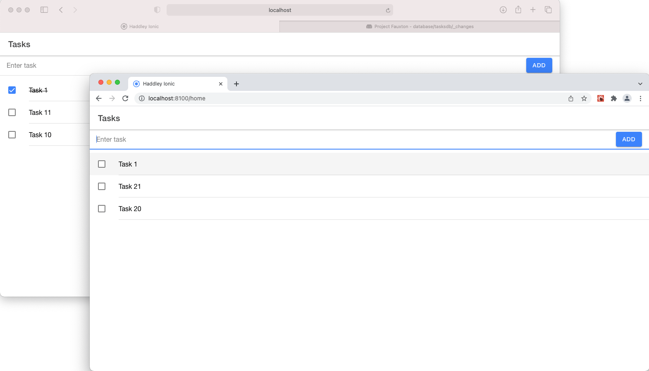Click Safari's tab overview icon

[x=548, y=10]
